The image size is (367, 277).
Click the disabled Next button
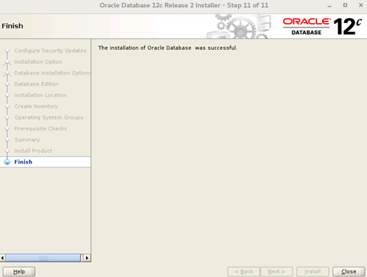[x=277, y=272]
